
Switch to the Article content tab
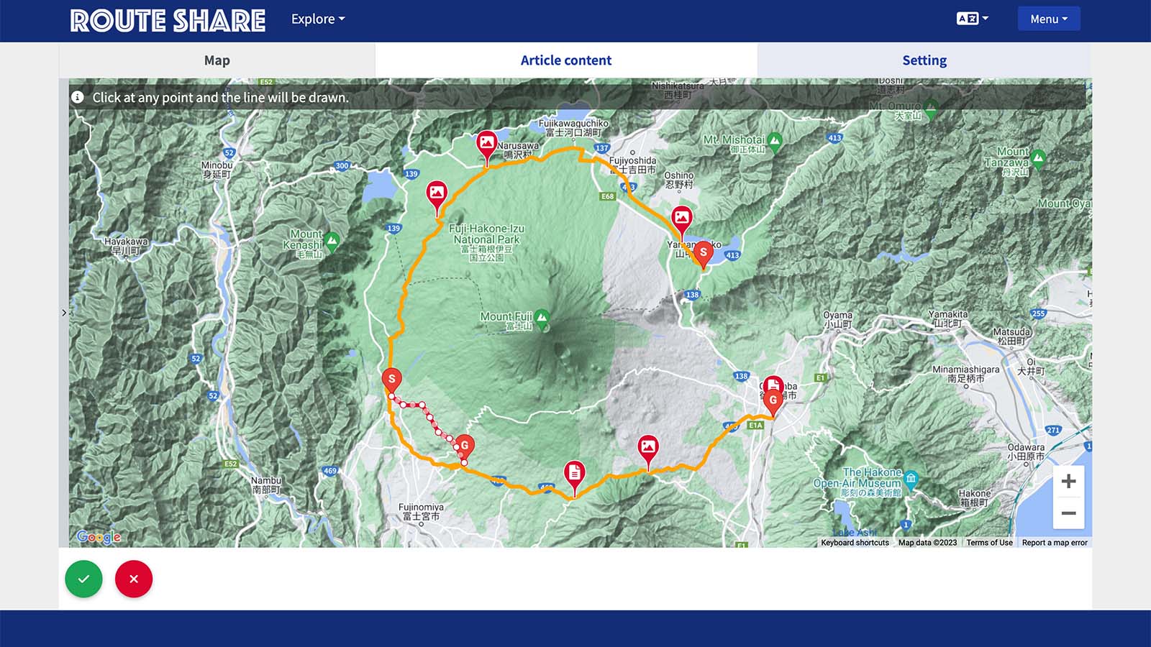566,60
